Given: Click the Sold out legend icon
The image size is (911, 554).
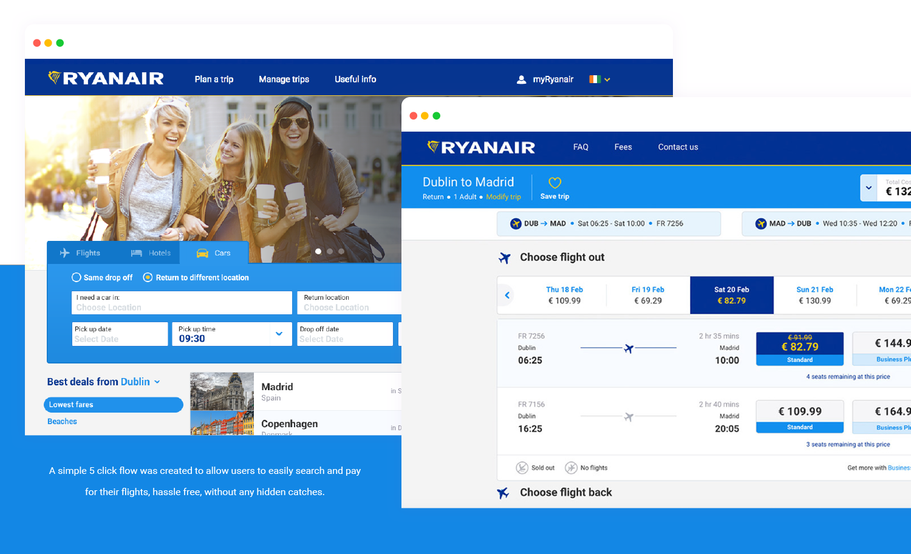Looking at the screenshot, I should (522, 468).
